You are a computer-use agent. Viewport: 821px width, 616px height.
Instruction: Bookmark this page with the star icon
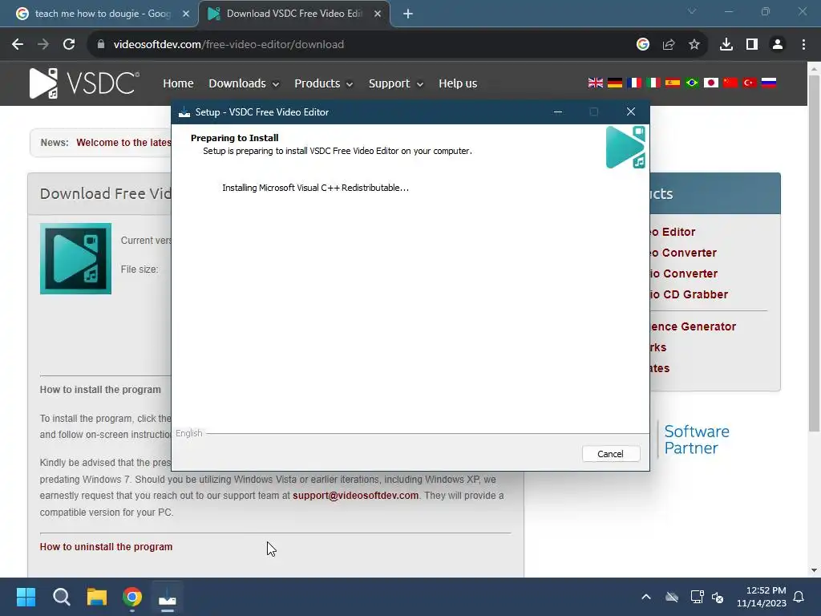[x=694, y=45]
